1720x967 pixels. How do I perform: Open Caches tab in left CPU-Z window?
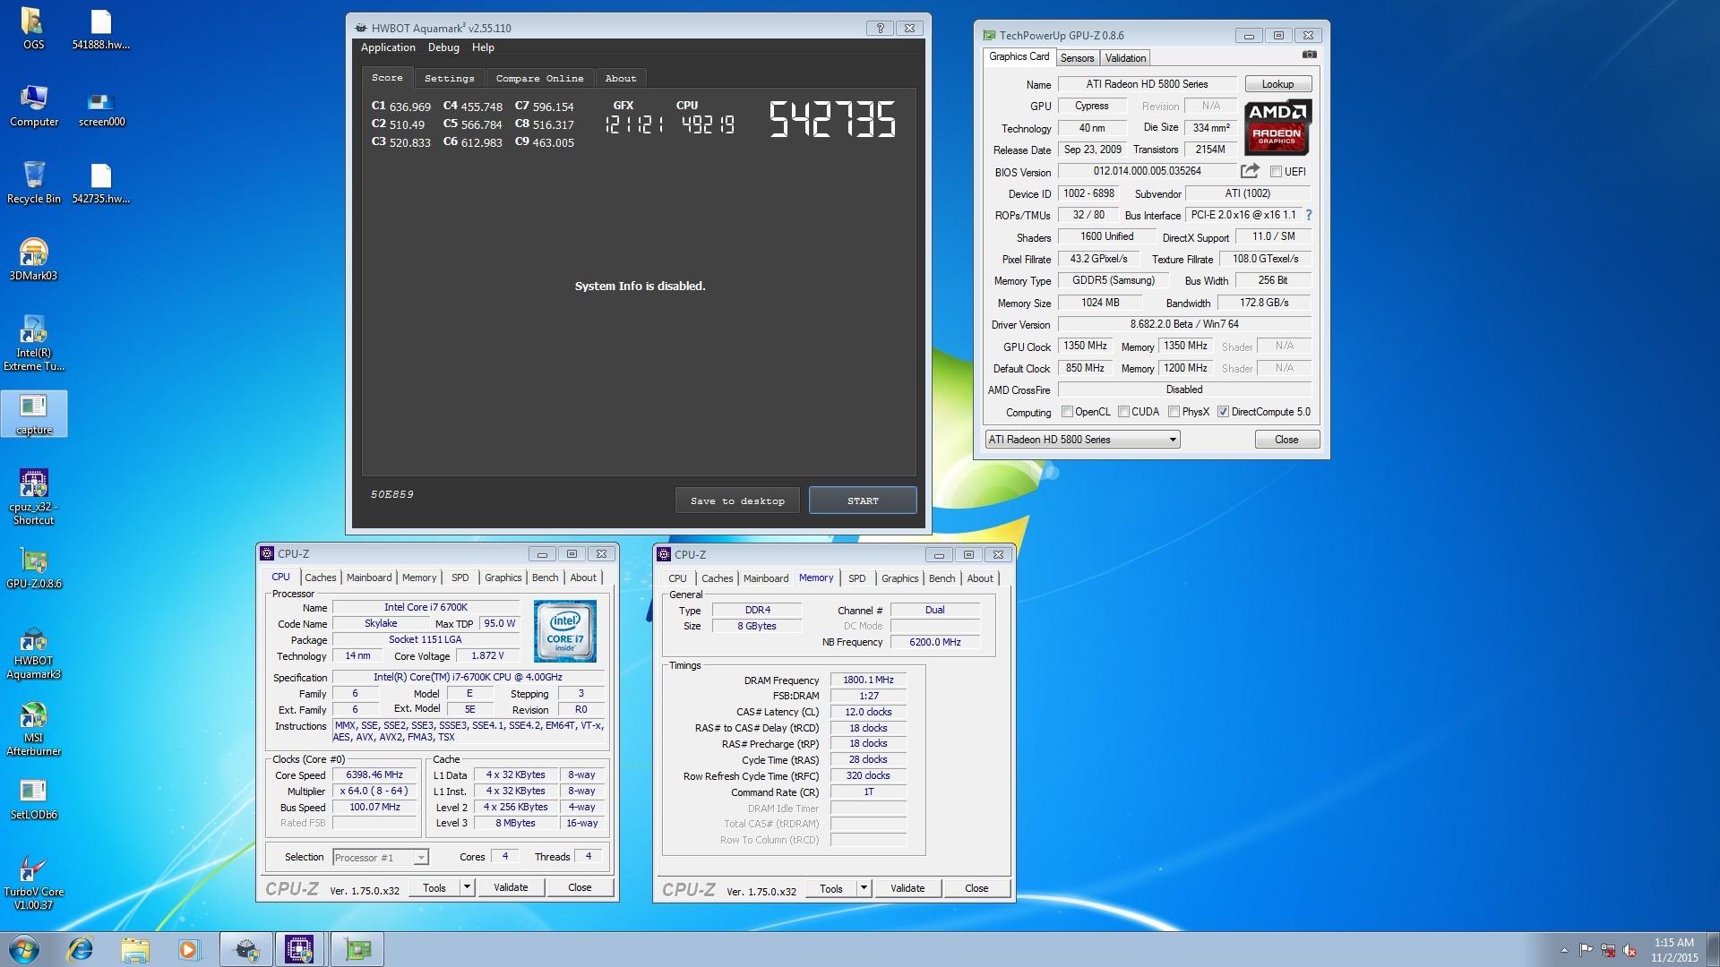320,578
